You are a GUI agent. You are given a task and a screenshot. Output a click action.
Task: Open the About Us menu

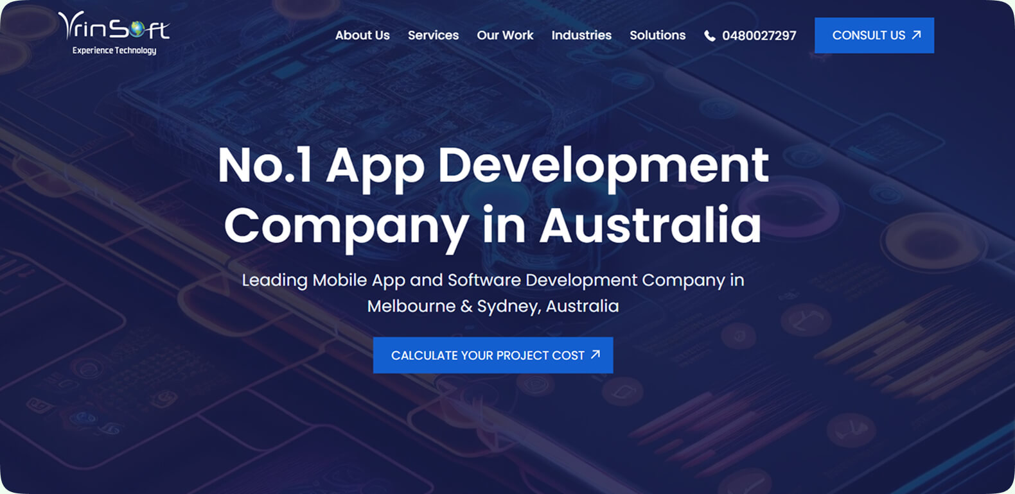click(362, 35)
